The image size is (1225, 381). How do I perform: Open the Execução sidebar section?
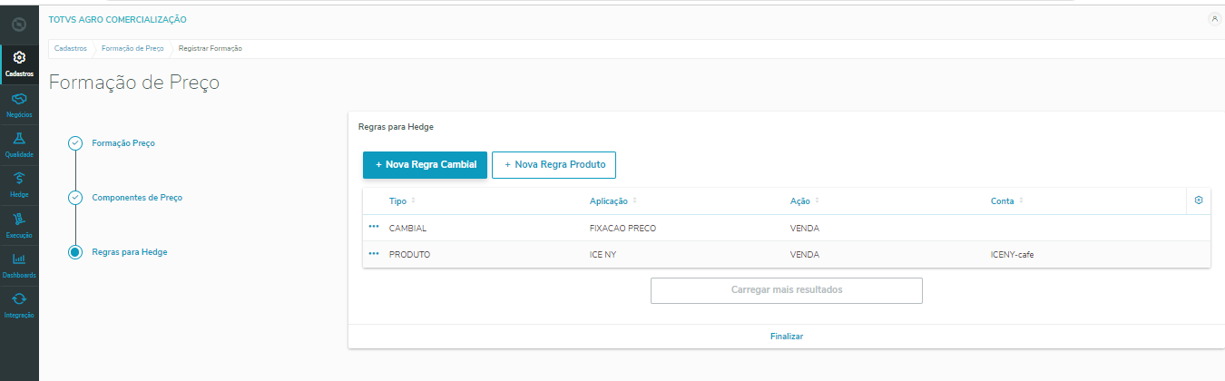pos(19,224)
